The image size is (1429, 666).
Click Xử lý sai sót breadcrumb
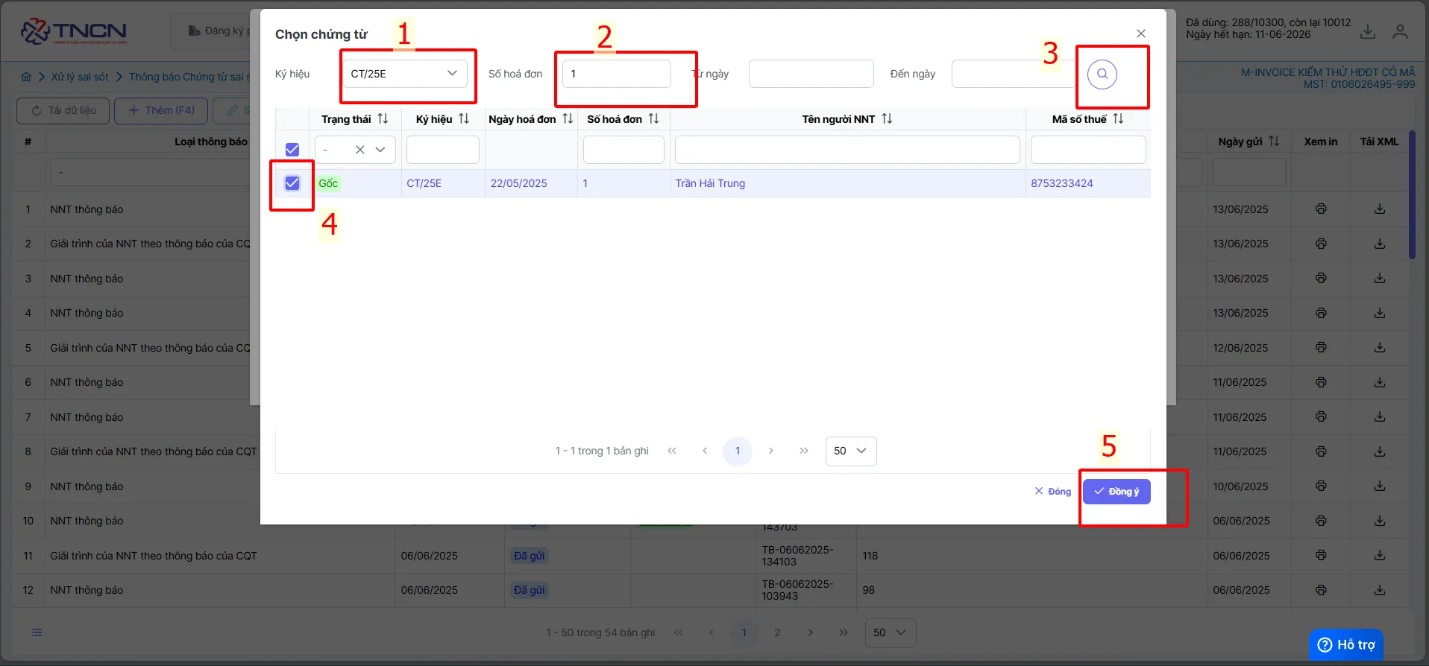(80, 77)
